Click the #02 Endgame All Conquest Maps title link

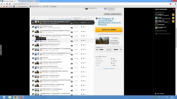click(x=110, y=22)
